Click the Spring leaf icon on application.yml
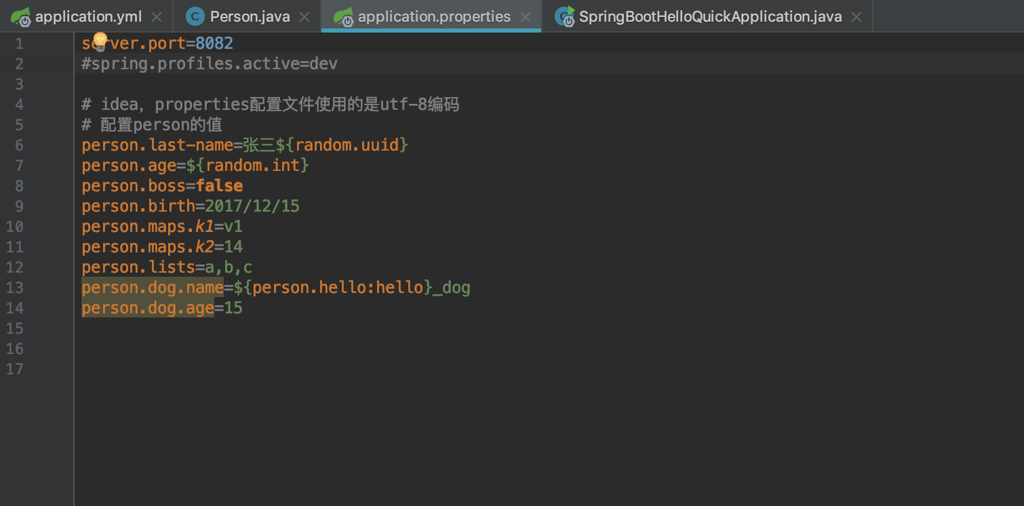The image size is (1024, 506). point(20,17)
